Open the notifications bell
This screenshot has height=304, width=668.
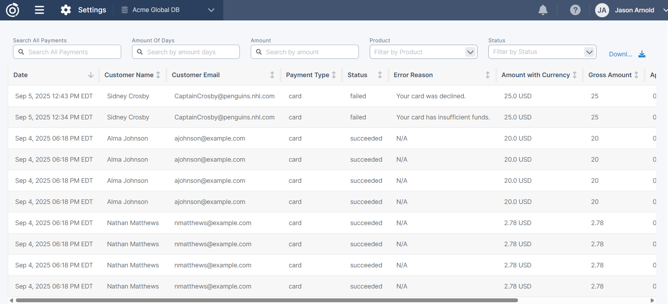543,10
